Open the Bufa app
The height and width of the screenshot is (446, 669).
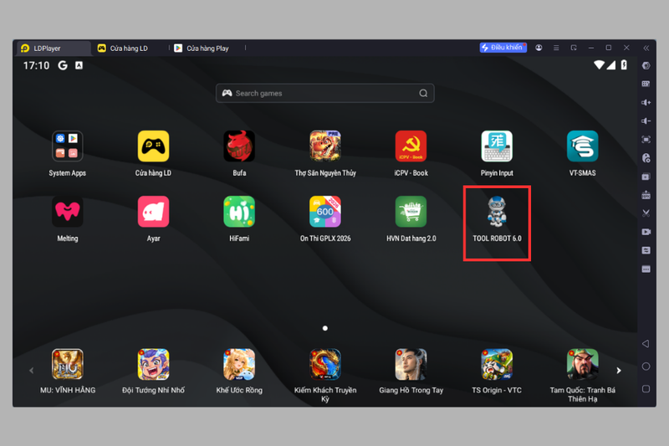pos(239,146)
